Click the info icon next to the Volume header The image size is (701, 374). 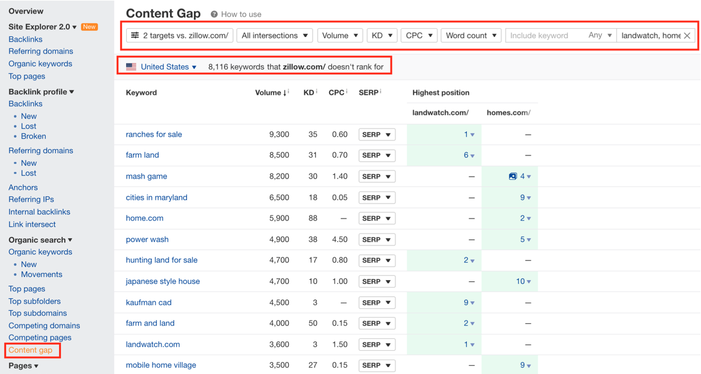coord(288,91)
